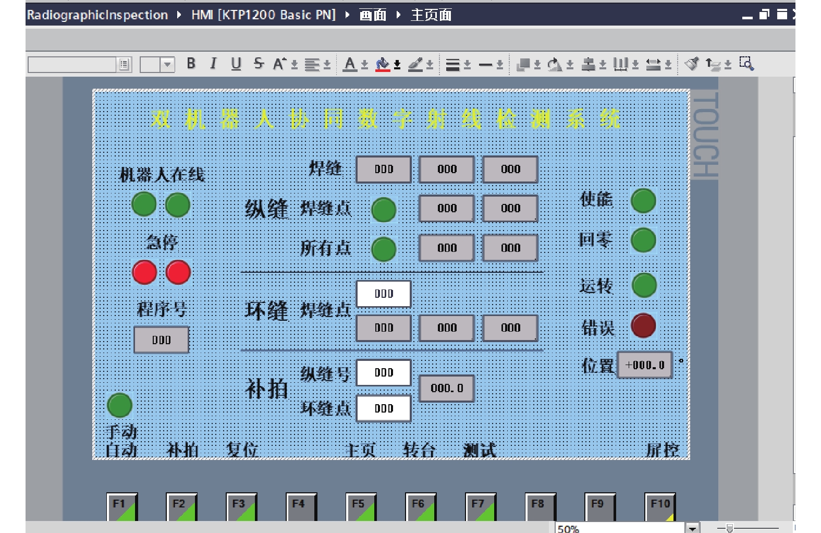This screenshot has width=821, height=533.
Task: Click the background fill color bucket icon
Action: 383,64
